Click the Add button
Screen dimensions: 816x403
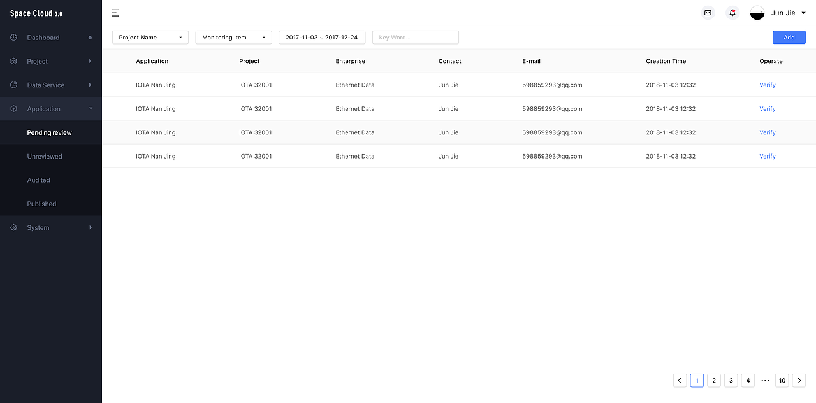coord(789,38)
